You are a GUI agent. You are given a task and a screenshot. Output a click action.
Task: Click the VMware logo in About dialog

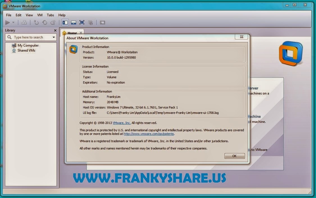(x=73, y=49)
